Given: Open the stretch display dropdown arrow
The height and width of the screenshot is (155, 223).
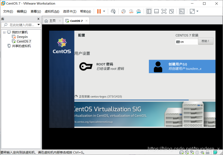Looking at the screenshot, I should coord(198,11).
